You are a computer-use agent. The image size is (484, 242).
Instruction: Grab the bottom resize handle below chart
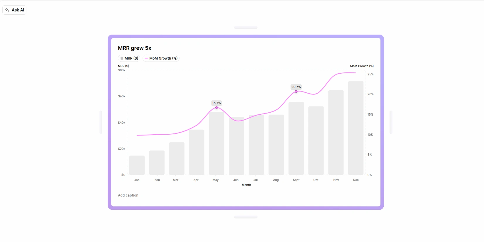(x=246, y=217)
